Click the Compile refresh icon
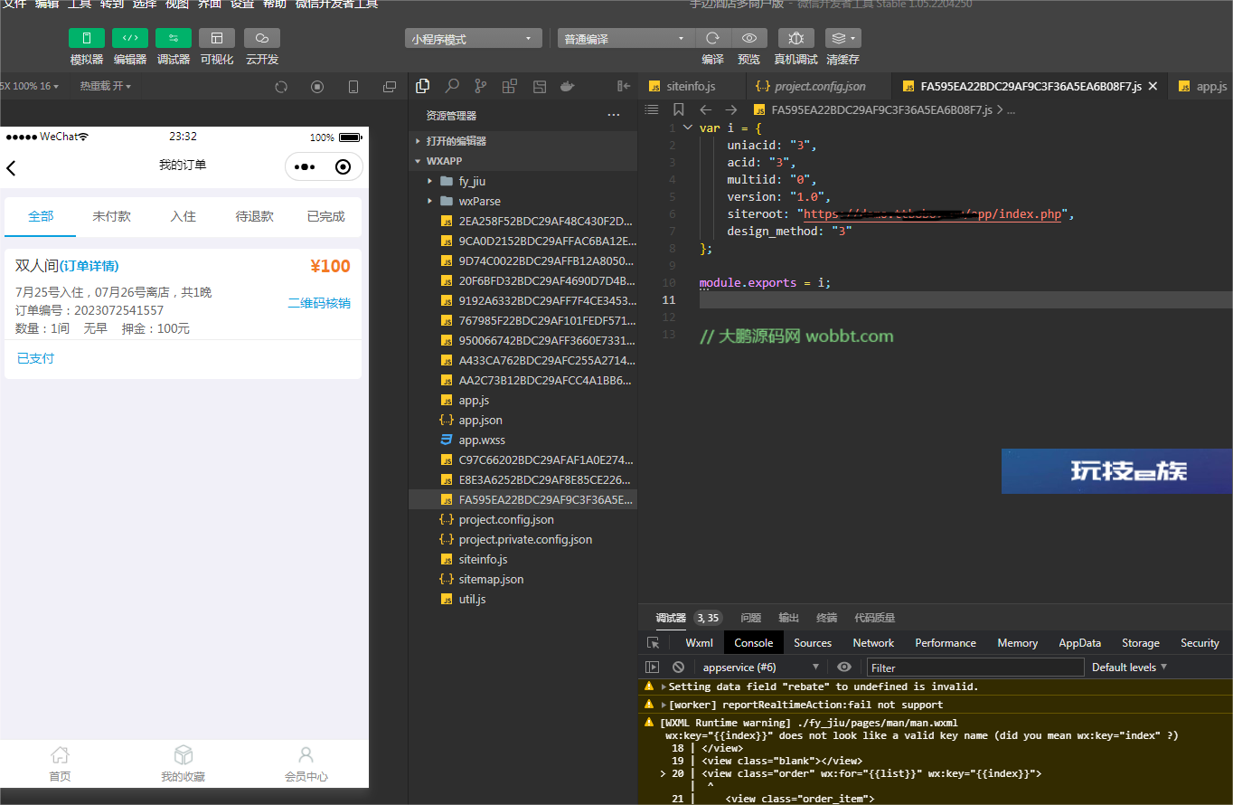Image resolution: width=1233 pixels, height=805 pixels. 712,38
